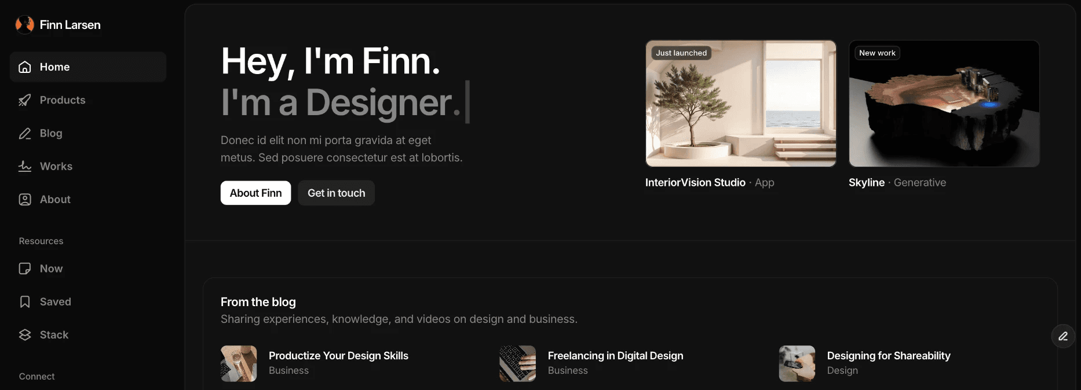Click Business category under Freelancing post
The width and height of the screenshot is (1081, 390).
(568, 370)
